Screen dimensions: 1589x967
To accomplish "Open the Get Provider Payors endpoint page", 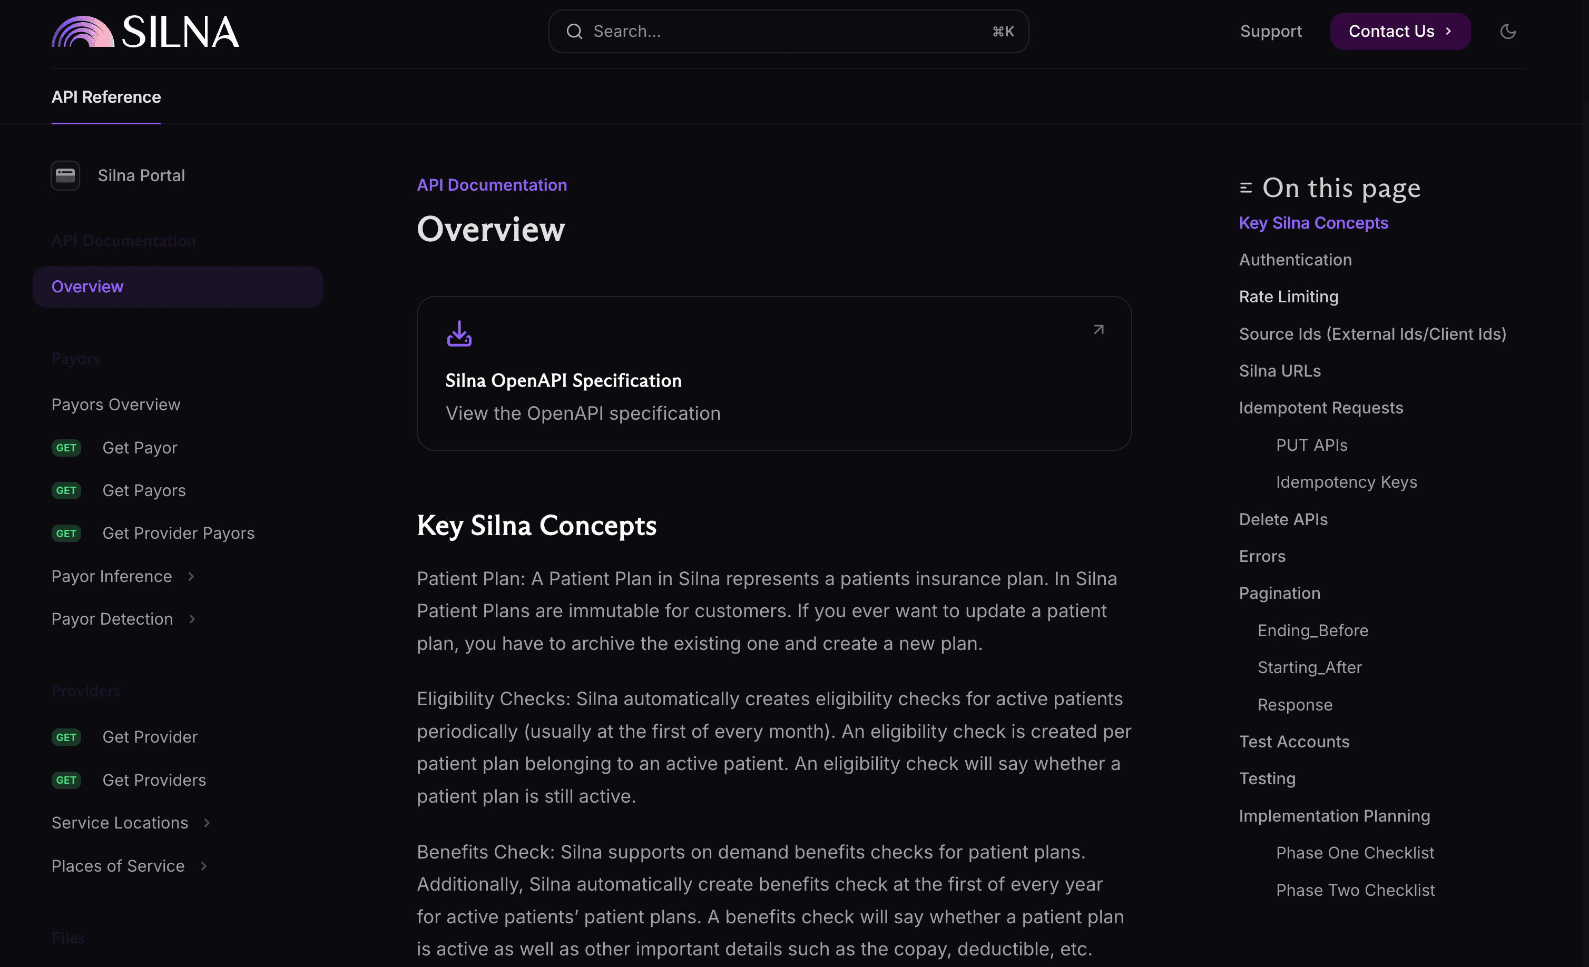I will coord(179,533).
